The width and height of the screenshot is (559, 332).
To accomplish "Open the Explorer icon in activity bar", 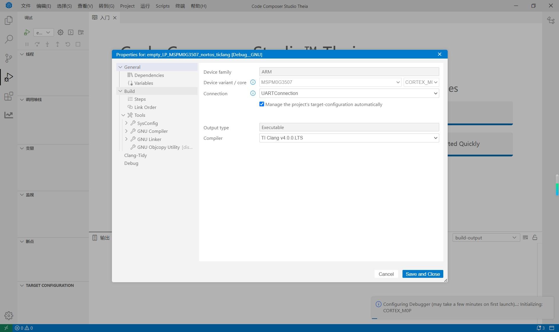I will (9, 20).
